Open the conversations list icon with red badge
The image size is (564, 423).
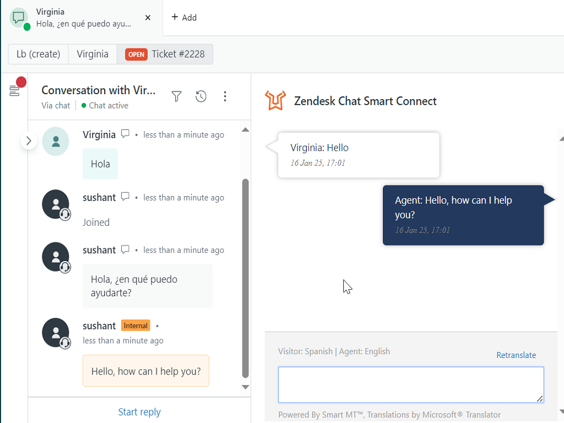tap(14, 90)
